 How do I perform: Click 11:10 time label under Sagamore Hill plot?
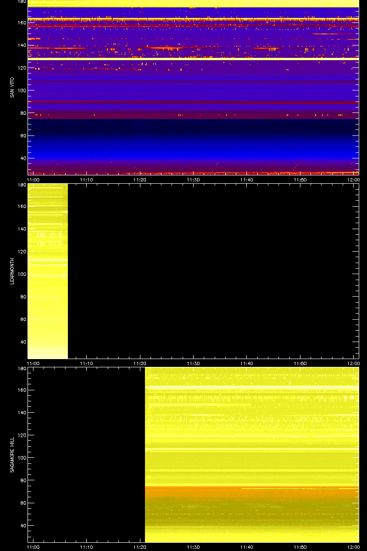click(87, 547)
